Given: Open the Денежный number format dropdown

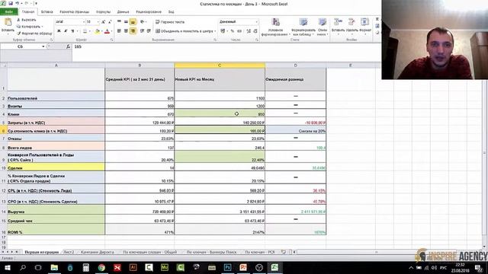Looking at the screenshot, I should pyautogui.click(x=257, y=22).
